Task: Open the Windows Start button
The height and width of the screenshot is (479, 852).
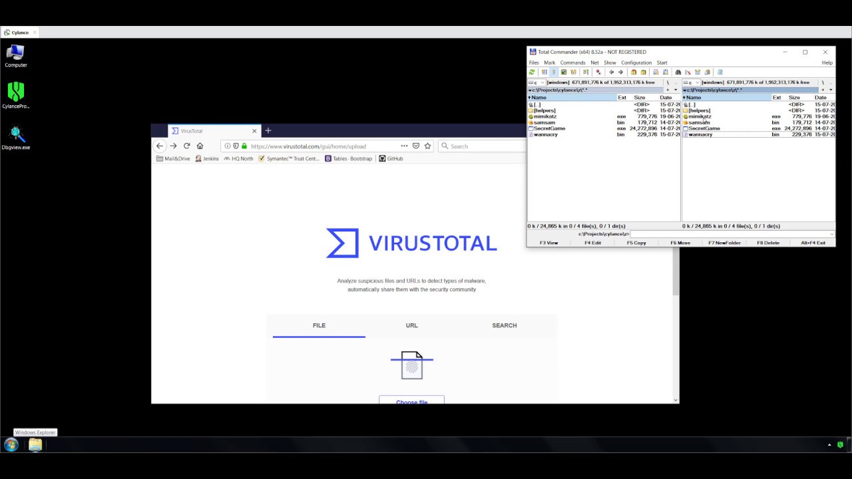Action: point(11,445)
